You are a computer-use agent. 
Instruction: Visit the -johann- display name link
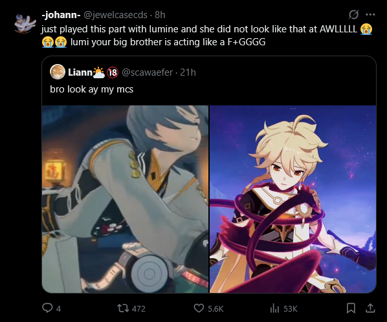click(x=61, y=15)
